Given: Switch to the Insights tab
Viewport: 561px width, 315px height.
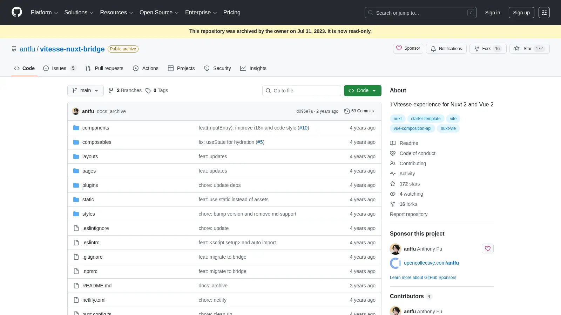Looking at the screenshot, I should pos(254,68).
